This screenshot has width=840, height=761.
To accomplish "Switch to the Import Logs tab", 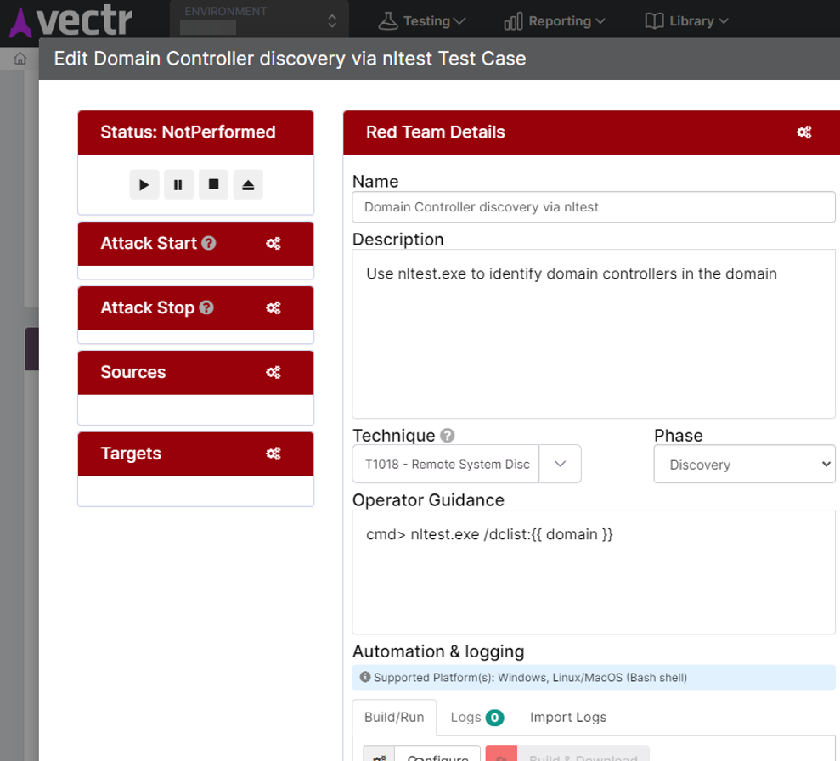I will [568, 717].
